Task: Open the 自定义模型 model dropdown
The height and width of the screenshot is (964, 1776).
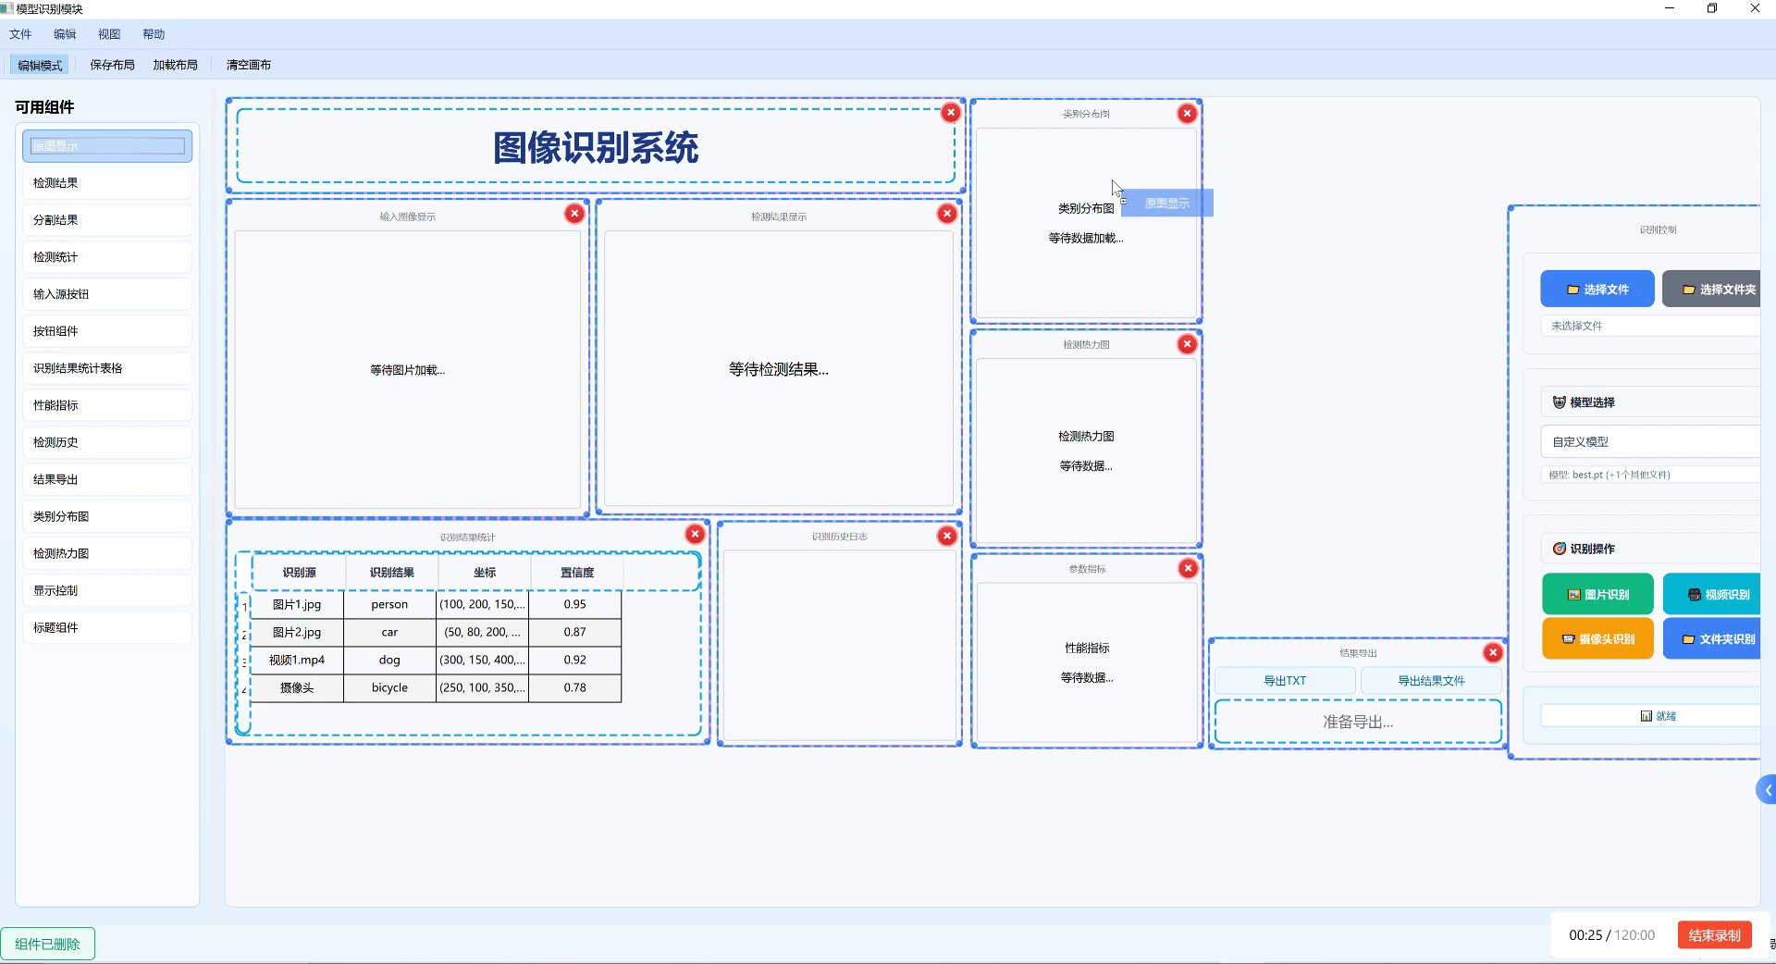Action: (x=1650, y=442)
